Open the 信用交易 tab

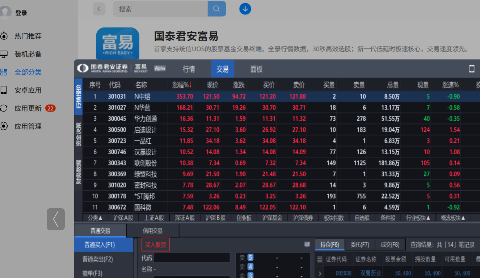(x=153, y=231)
